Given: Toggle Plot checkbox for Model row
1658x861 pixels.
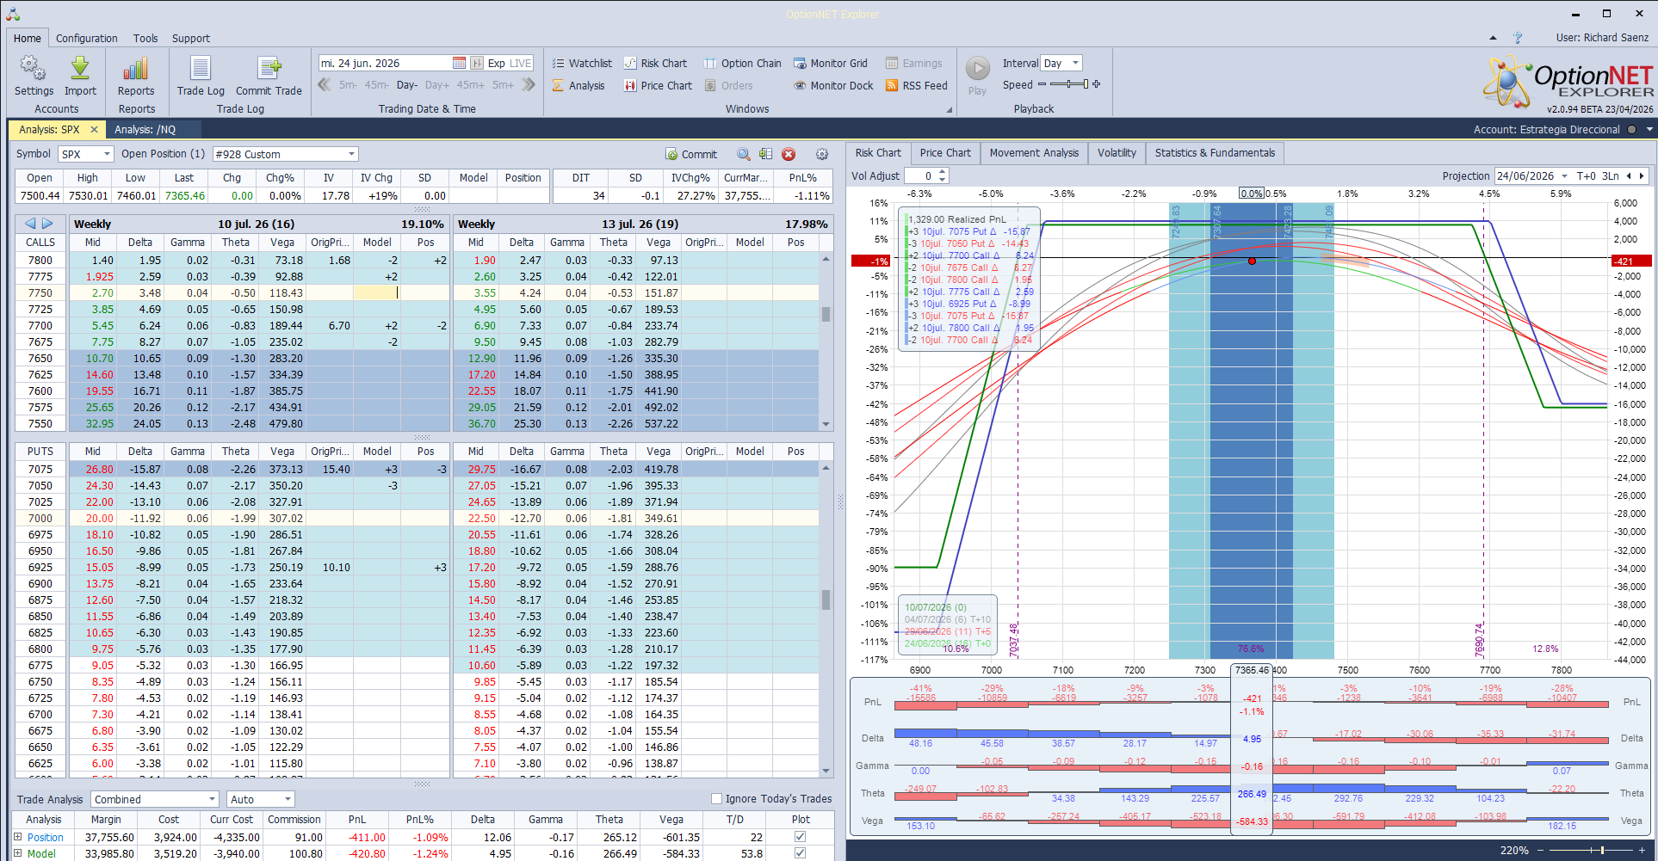Looking at the screenshot, I should coord(801,853).
